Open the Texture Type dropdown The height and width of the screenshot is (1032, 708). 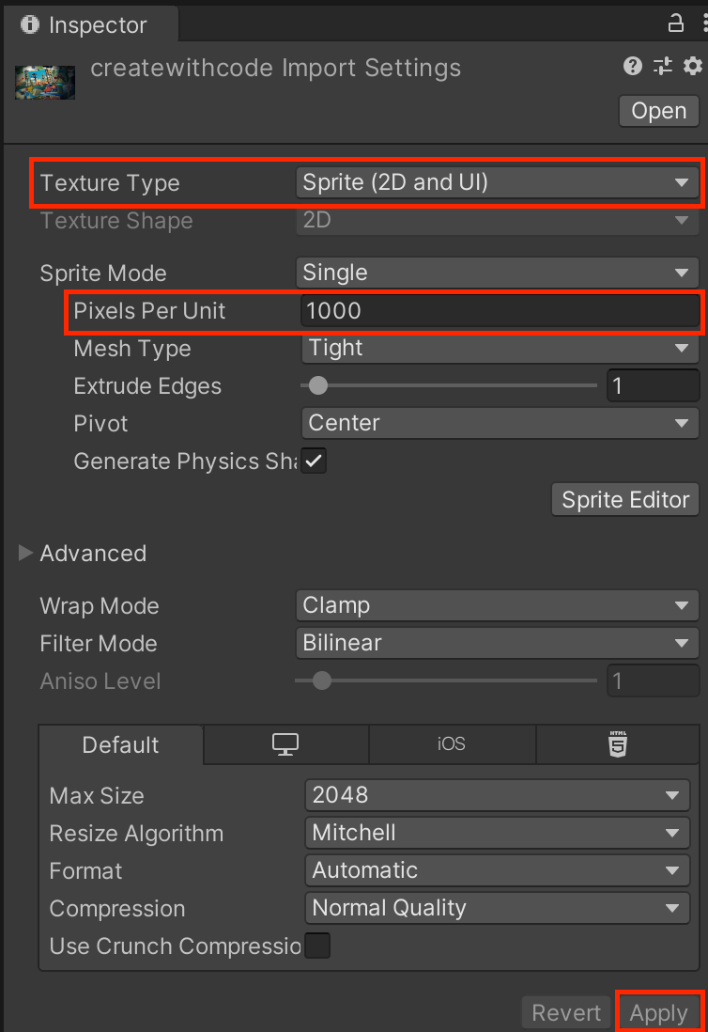[x=496, y=182]
